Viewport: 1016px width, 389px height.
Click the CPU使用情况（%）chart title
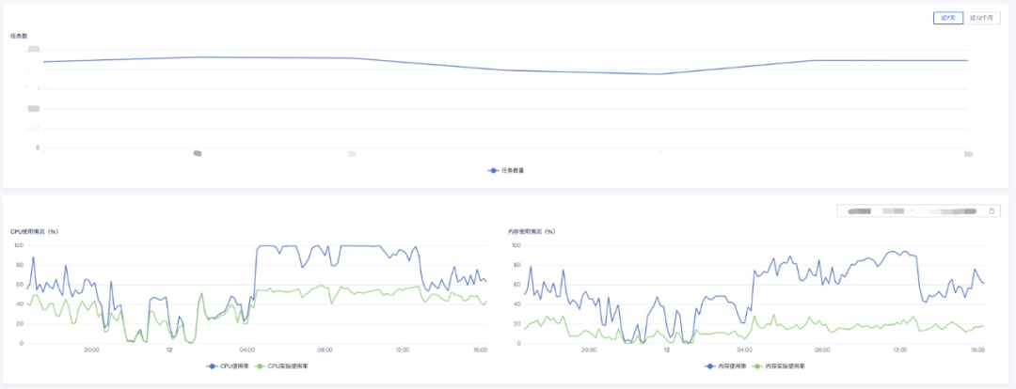click(x=33, y=231)
